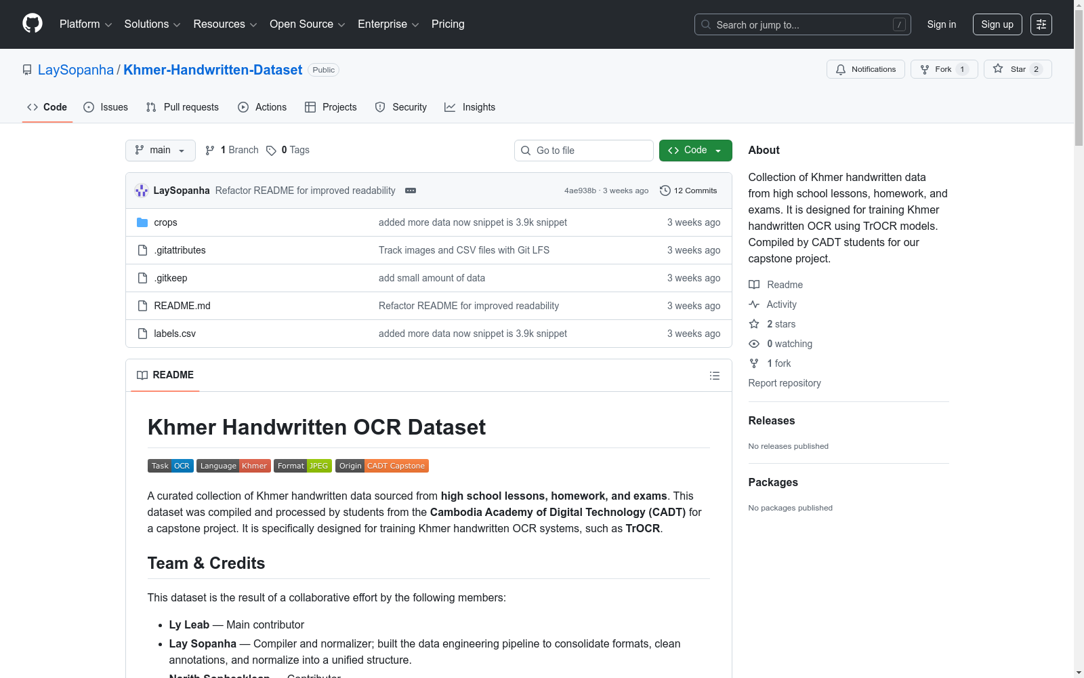1084x678 pixels.
Task: Click the Language Khmer badge
Action: click(234, 466)
